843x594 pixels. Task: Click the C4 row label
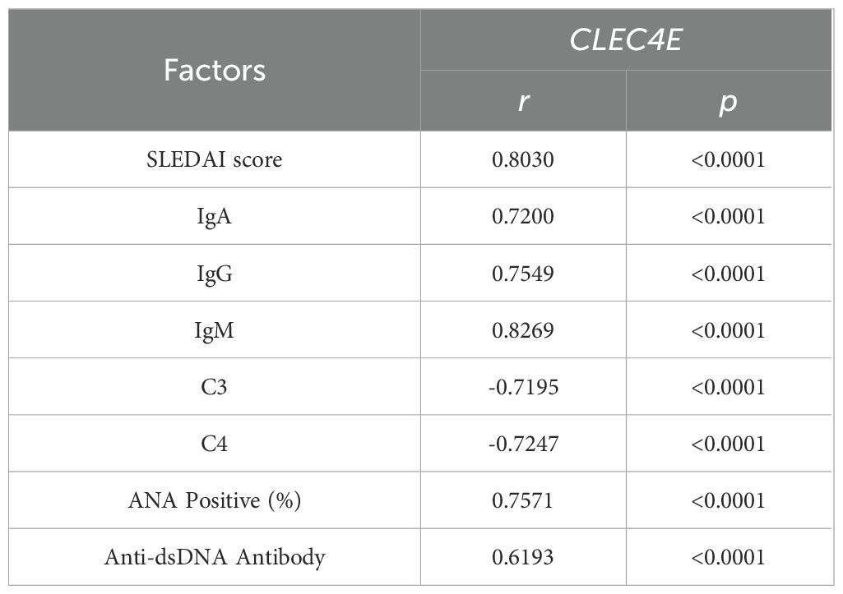click(215, 444)
